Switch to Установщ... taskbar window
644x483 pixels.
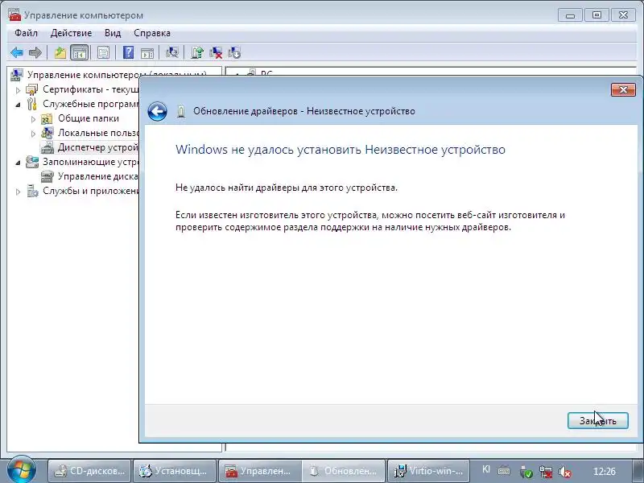click(175, 471)
